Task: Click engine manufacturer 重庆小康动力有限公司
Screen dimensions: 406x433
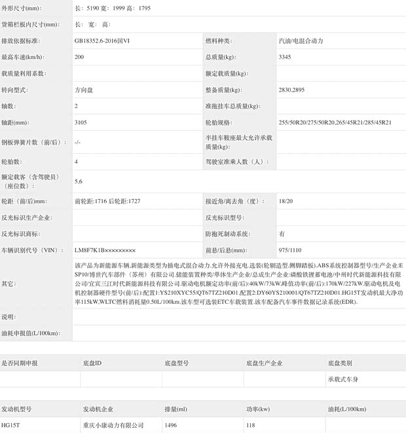Action: click(113, 425)
